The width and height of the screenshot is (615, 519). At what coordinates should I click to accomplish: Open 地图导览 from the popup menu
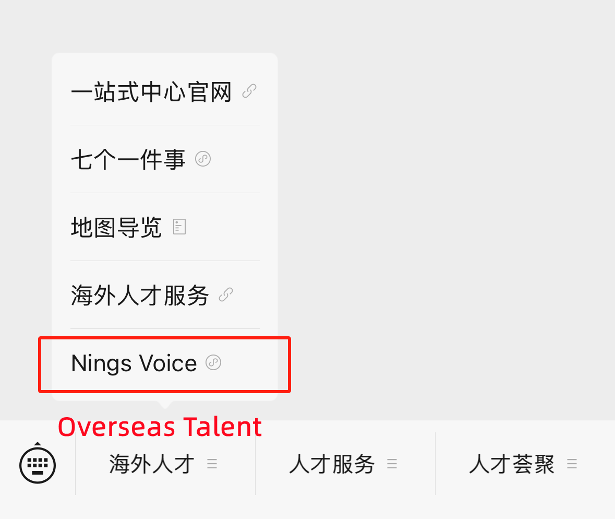pyautogui.click(x=116, y=227)
